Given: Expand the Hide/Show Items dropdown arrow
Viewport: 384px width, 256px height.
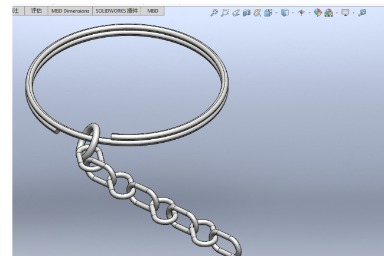Looking at the screenshot, I should tap(310, 13).
